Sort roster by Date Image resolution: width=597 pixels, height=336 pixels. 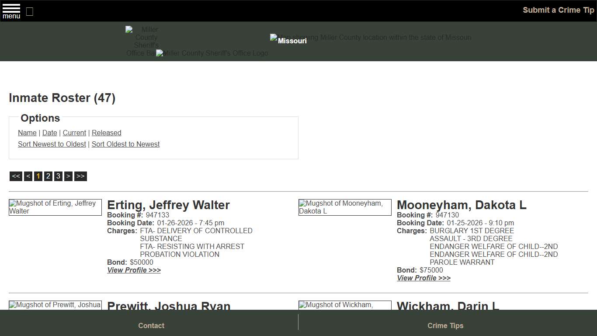click(x=49, y=133)
